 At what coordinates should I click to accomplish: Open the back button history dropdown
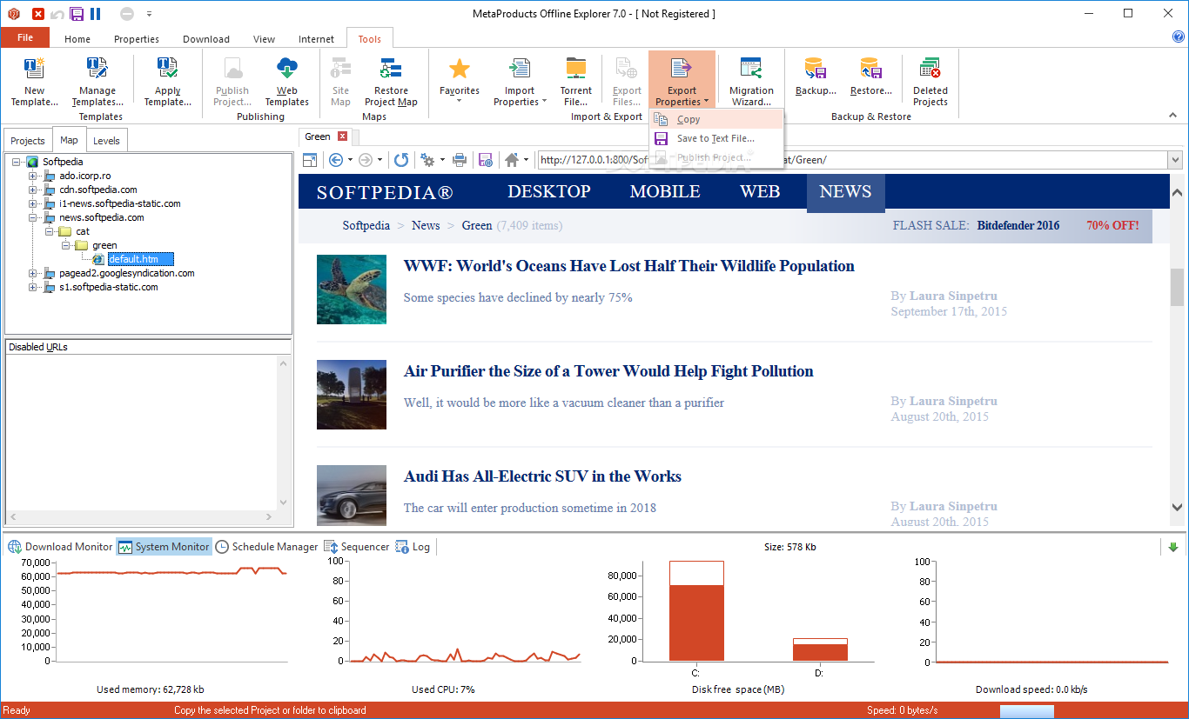(351, 160)
